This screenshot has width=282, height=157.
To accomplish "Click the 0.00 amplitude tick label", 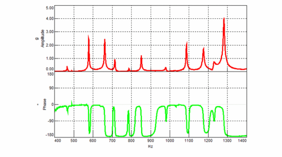I will (50, 69).
